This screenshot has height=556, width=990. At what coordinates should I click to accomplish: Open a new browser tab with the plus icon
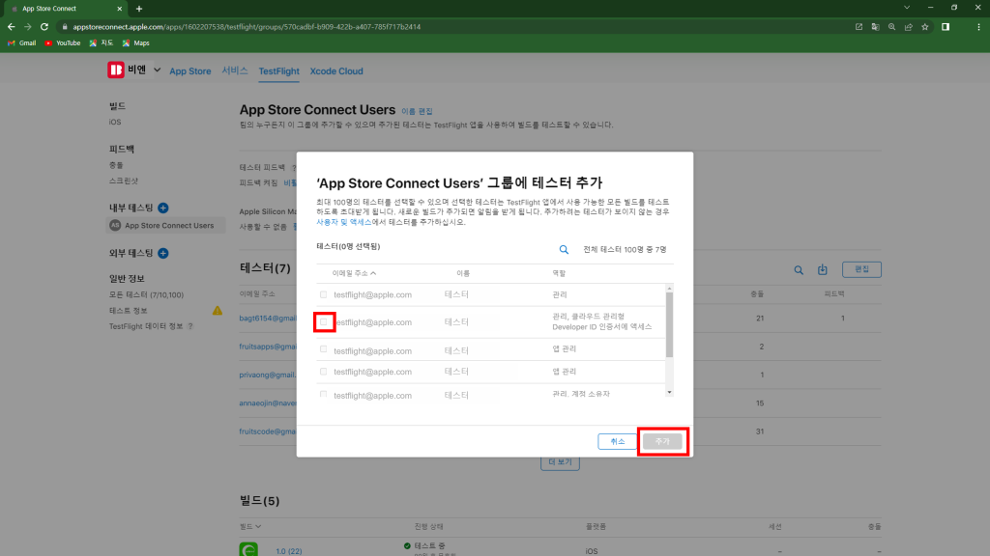click(x=139, y=9)
